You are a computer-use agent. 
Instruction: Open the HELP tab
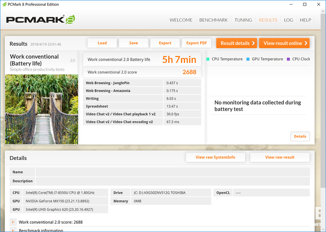point(306,20)
